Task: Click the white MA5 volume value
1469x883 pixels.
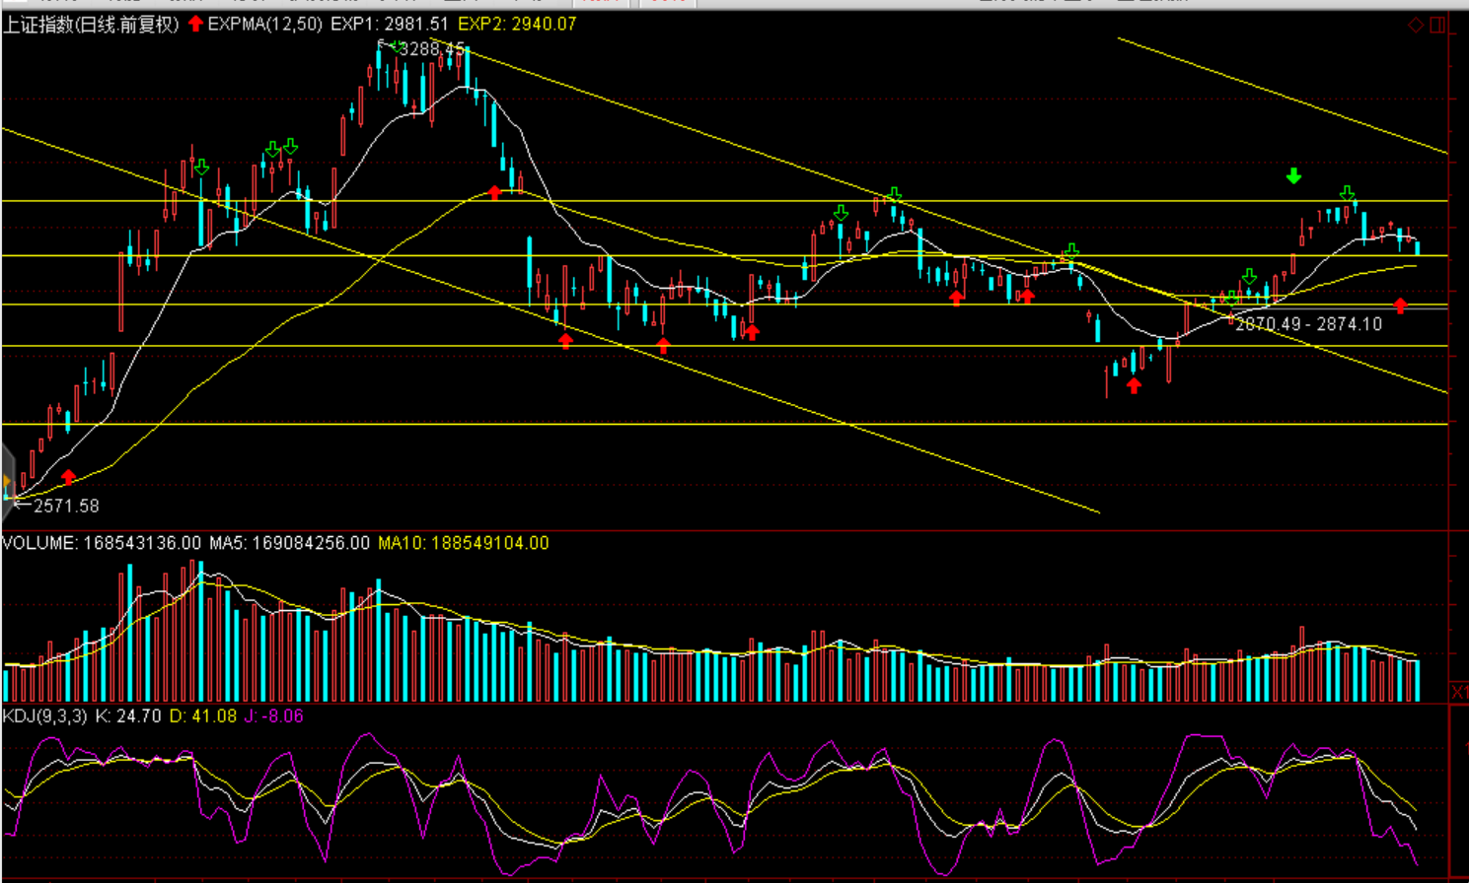Action: coord(289,543)
